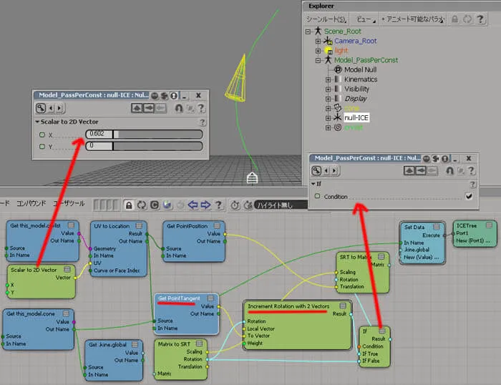Select the ICETree node title
The width and height of the screenshot is (501, 385).
point(466,225)
